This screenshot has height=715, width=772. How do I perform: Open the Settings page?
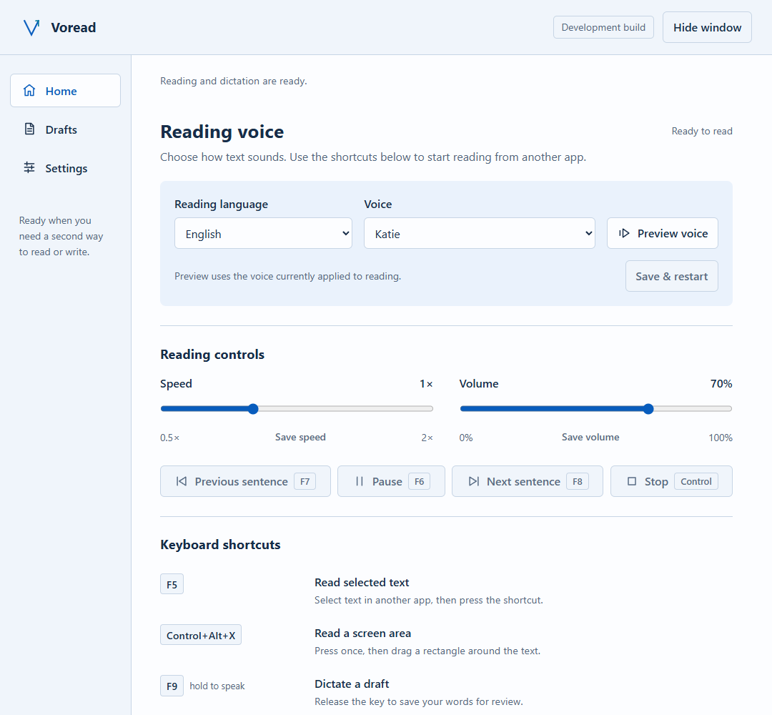pos(66,169)
